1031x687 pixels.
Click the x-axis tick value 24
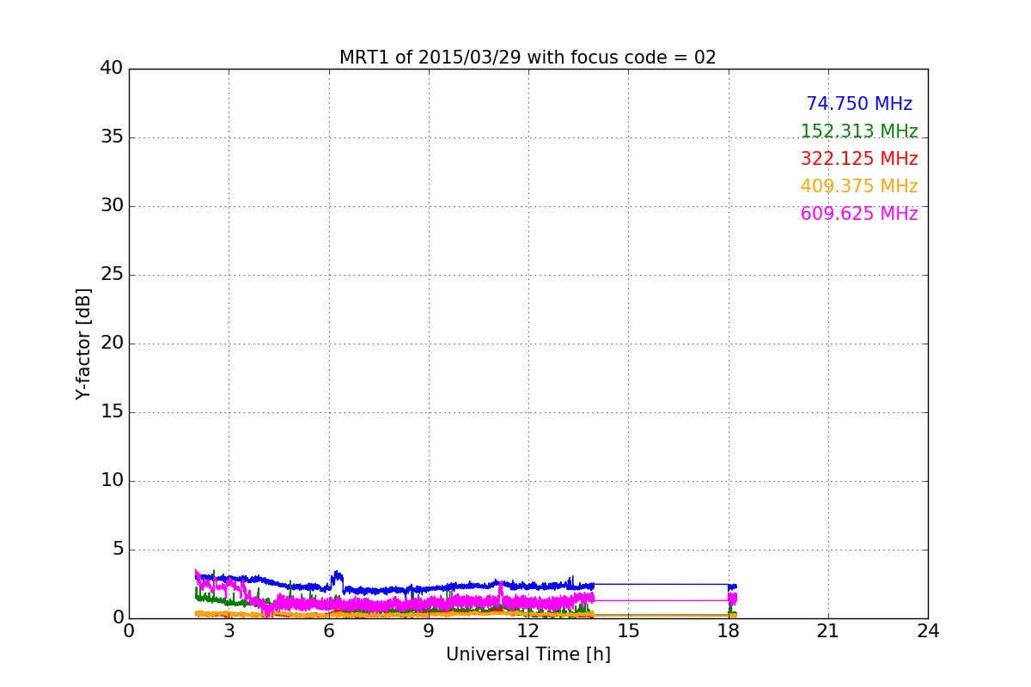[x=928, y=631]
